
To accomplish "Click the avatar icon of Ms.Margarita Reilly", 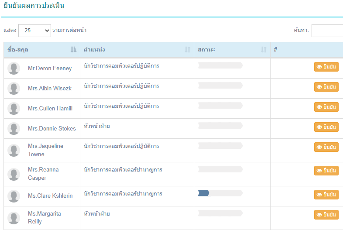I will [14, 218].
